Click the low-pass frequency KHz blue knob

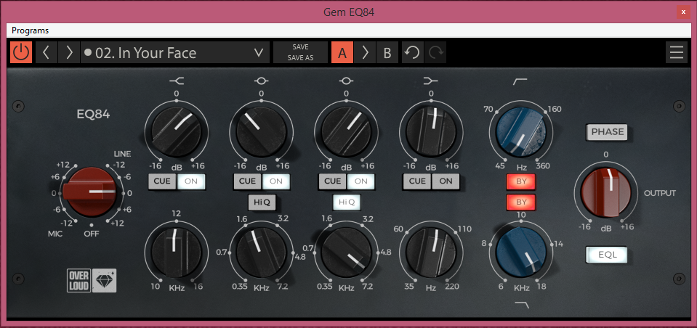click(521, 253)
